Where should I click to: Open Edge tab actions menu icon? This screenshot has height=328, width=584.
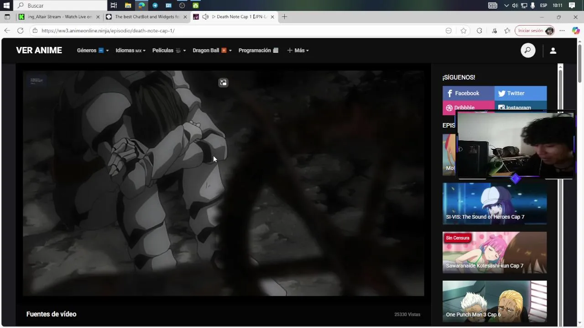(7, 17)
